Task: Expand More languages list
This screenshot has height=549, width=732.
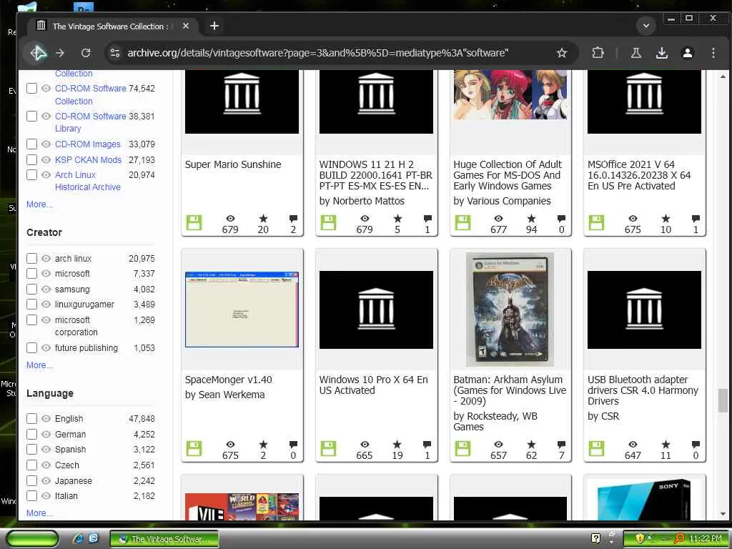Action: pyautogui.click(x=39, y=513)
